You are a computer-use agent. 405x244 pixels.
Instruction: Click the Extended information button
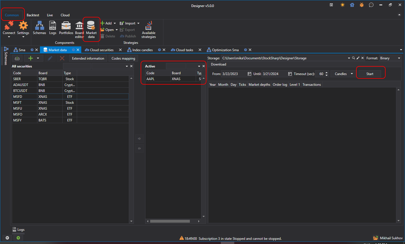point(88,58)
